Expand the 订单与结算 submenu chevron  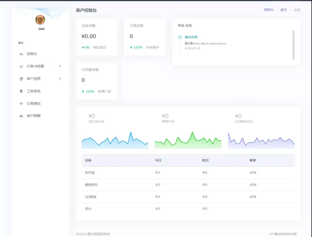(x=59, y=66)
